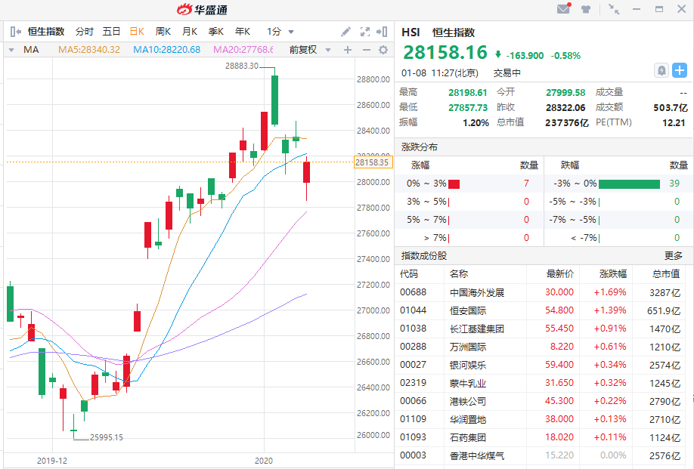Open stock 华润置地 row
This screenshot has height=469, width=694.
(540, 419)
